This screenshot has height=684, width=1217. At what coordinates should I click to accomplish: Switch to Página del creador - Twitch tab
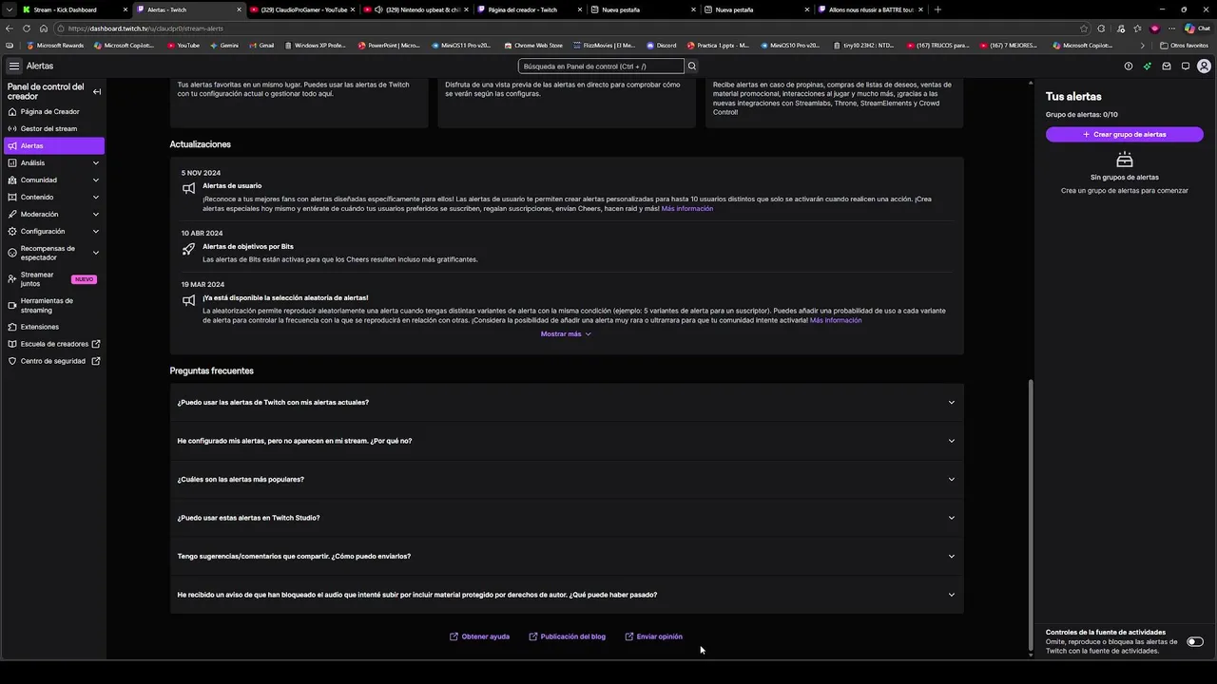pos(531,9)
